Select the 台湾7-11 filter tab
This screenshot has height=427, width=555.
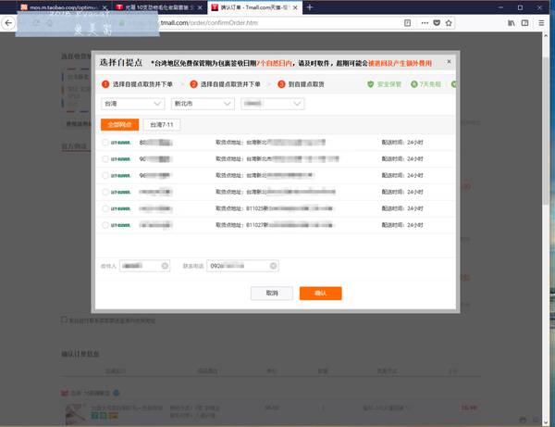click(x=162, y=125)
